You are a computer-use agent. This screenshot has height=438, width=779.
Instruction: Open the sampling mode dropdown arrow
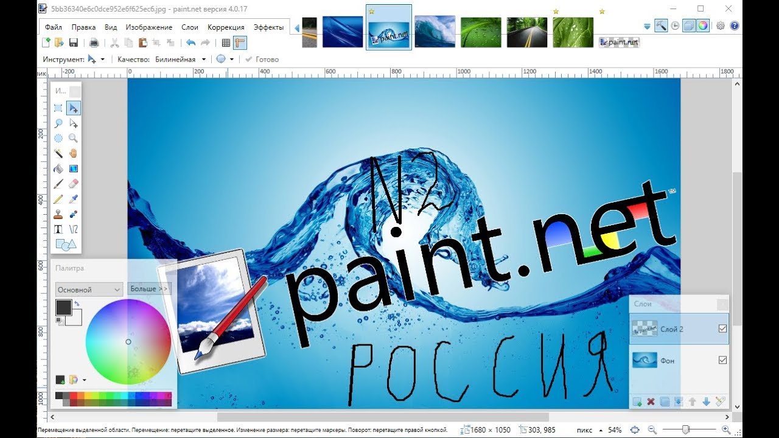point(231,59)
